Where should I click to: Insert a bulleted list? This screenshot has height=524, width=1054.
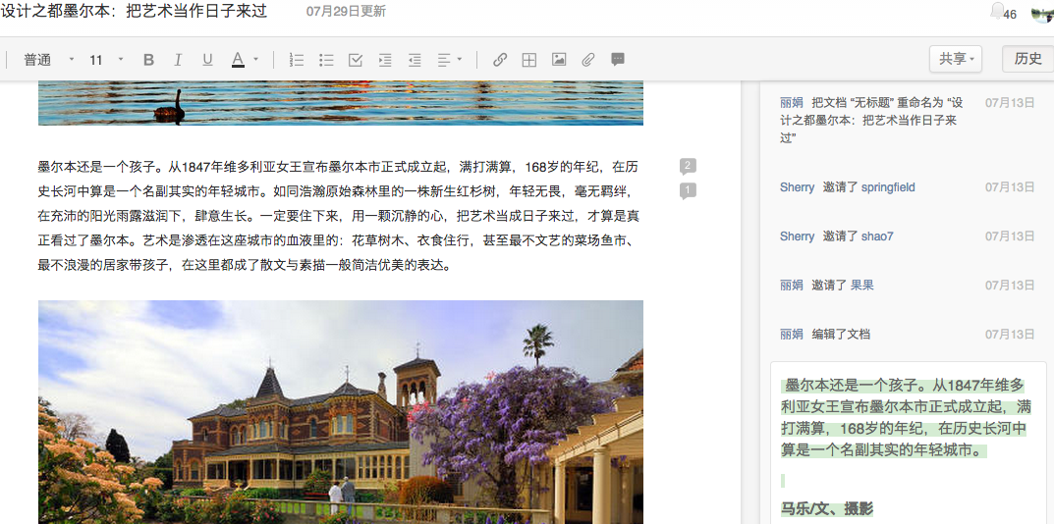point(327,60)
